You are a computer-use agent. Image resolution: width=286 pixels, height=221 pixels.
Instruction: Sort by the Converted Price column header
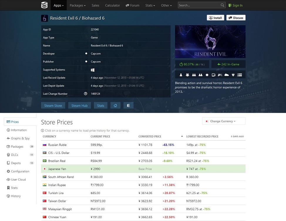click(x=150, y=137)
